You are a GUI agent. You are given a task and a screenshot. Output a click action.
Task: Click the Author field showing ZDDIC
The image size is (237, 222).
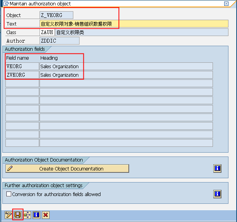[x=59, y=41]
